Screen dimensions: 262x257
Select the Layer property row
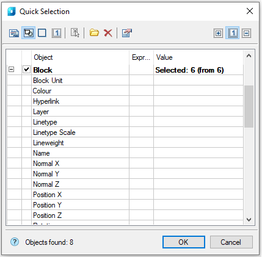point(125,111)
